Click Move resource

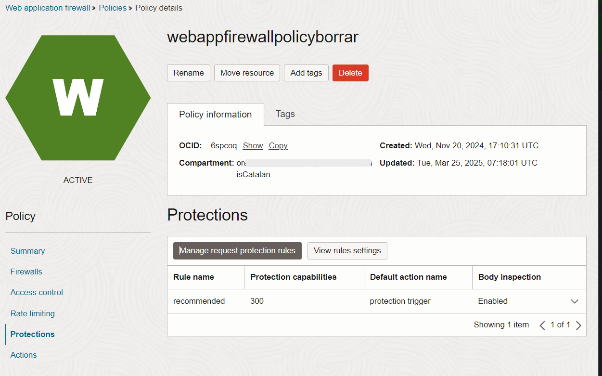point(247,73)
